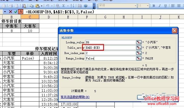This screenshot has width=184, height=108.
Task: Select column H header
Action: pos(124,17)
